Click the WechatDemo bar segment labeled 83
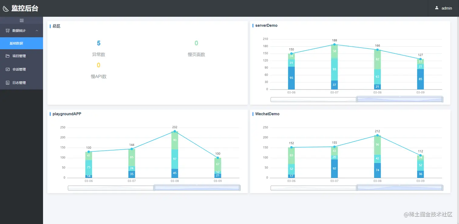 pyautogui.click(x=291, y=156)
